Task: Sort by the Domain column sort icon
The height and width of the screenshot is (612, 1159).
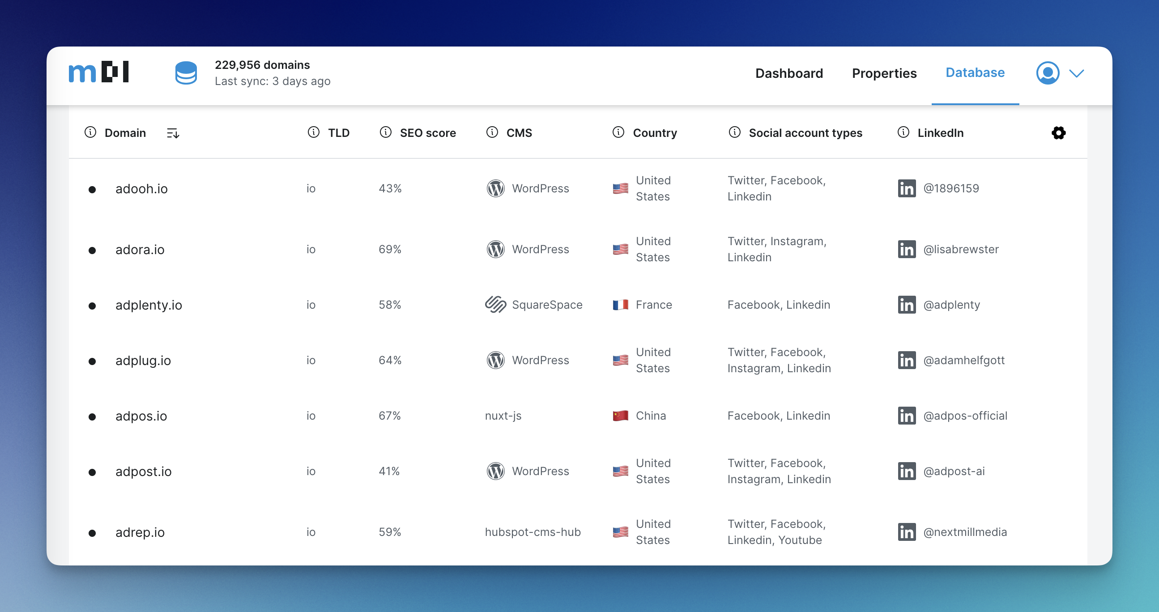Action: point(173,133)
